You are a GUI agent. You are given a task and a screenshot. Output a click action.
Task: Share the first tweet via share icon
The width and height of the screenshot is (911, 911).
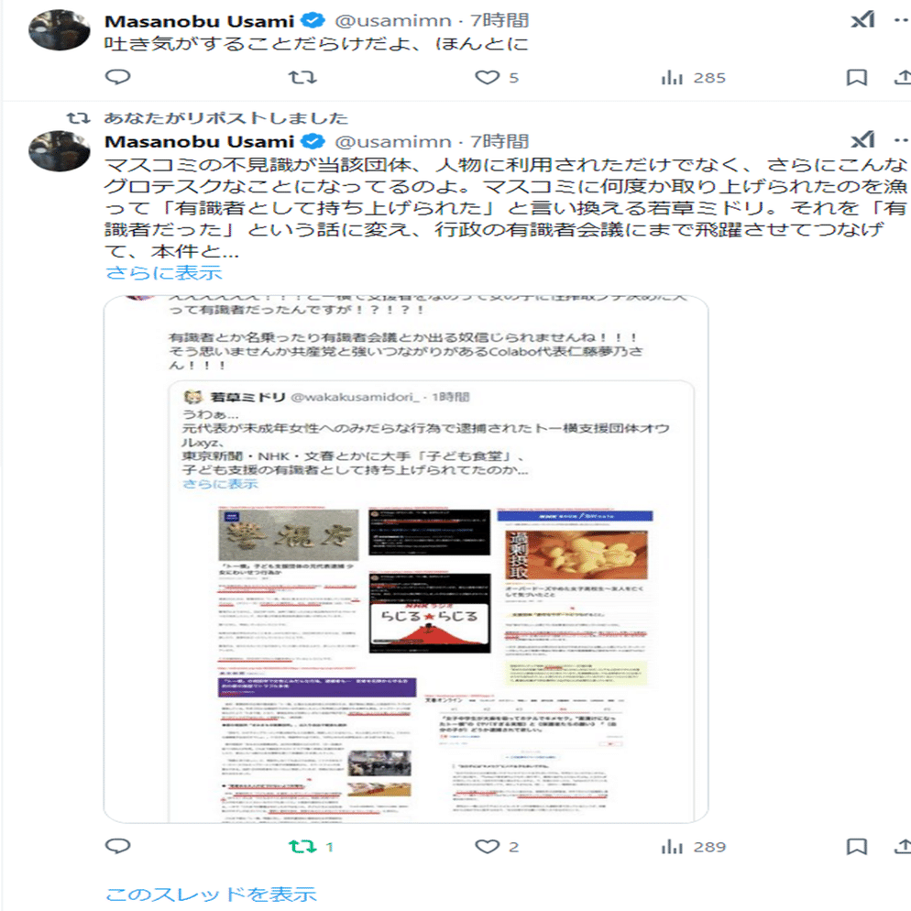(x=903, y=77)
